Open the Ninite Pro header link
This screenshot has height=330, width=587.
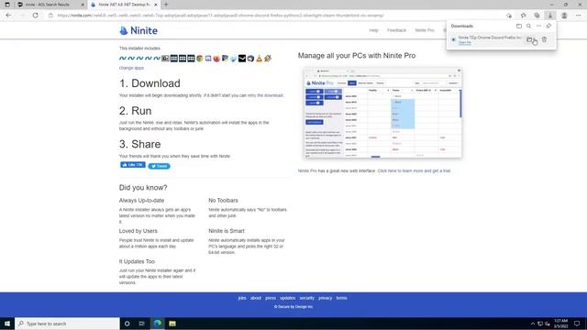pos(425,30)
